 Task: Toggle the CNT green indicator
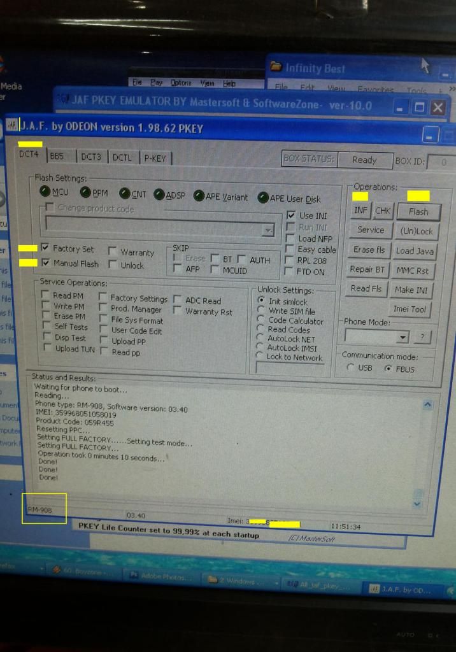tap(124, 194)
